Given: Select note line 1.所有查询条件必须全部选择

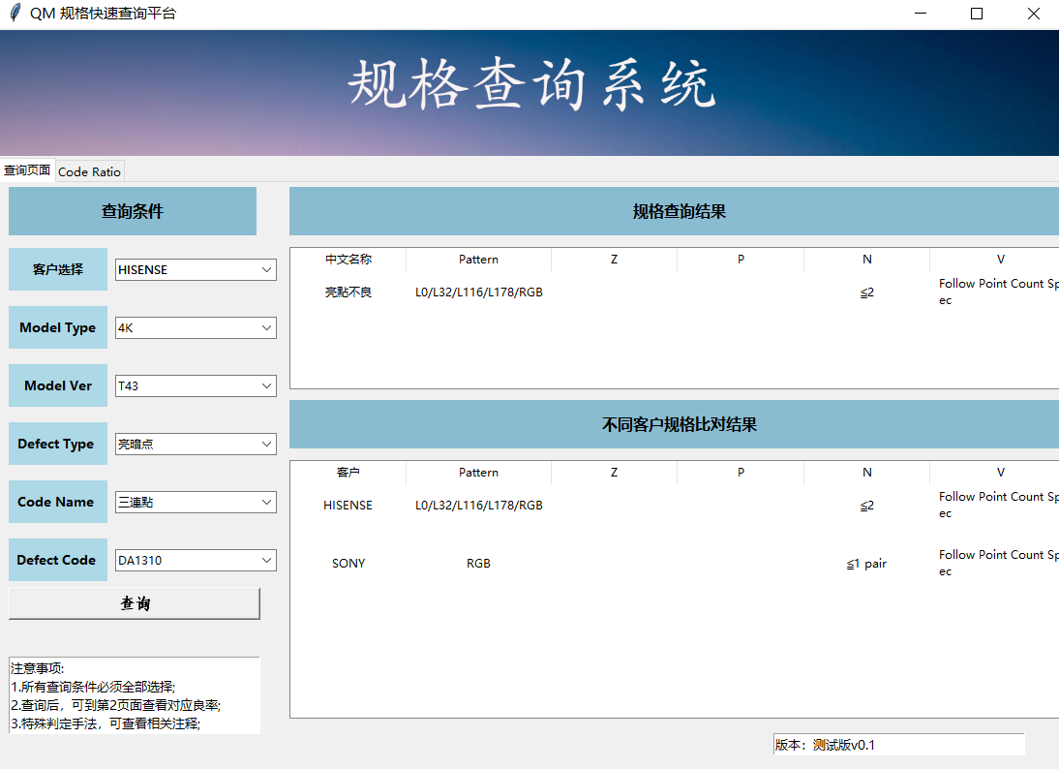Looking at the screenshot, I should [93, 687].
